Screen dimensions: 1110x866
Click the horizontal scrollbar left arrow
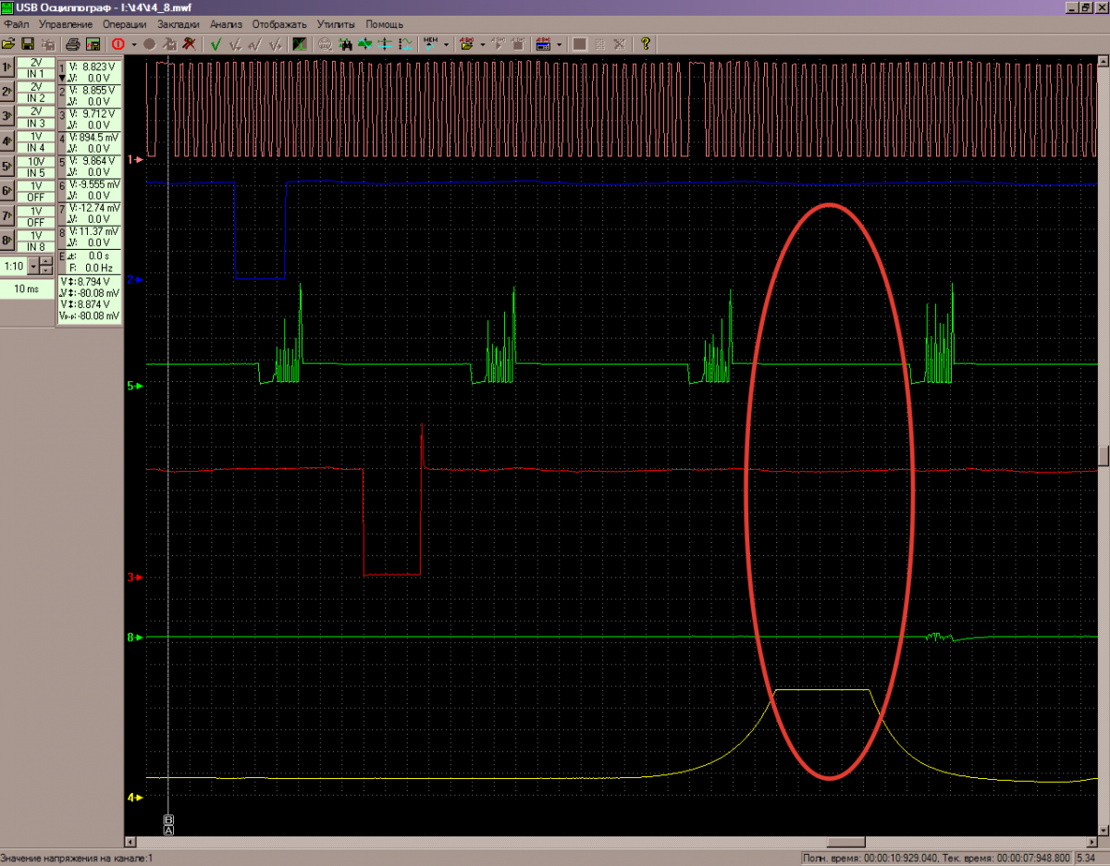[x=130, y=843]
